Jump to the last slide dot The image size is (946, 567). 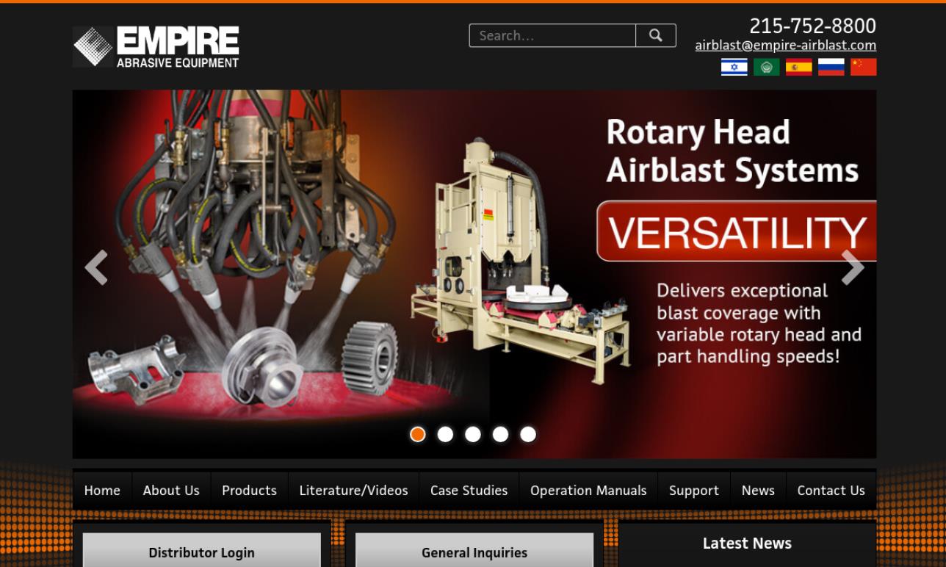527,434
